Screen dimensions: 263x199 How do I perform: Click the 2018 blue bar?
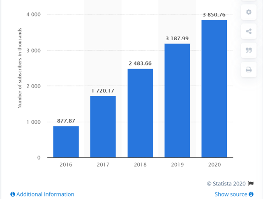(140, 113)
